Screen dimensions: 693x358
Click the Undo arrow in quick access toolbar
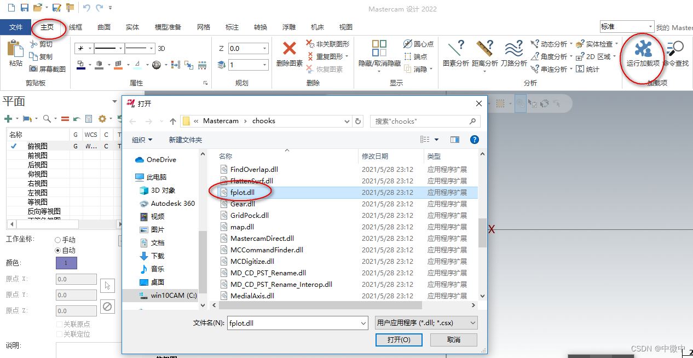coord(86,8)
